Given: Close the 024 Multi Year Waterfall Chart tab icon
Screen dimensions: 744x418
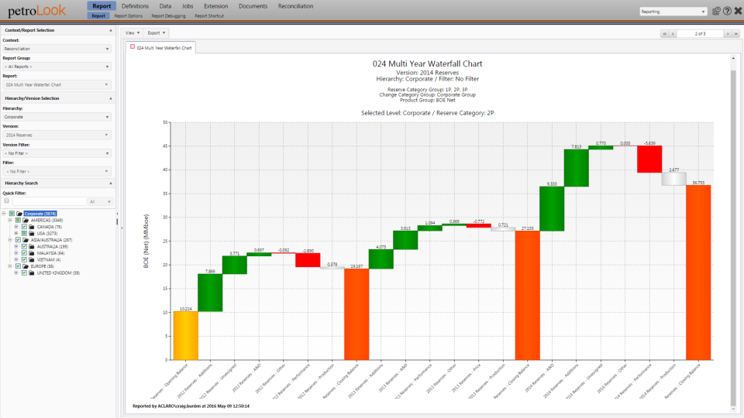Looking at the screenshot, I should [x=133, y=47].
